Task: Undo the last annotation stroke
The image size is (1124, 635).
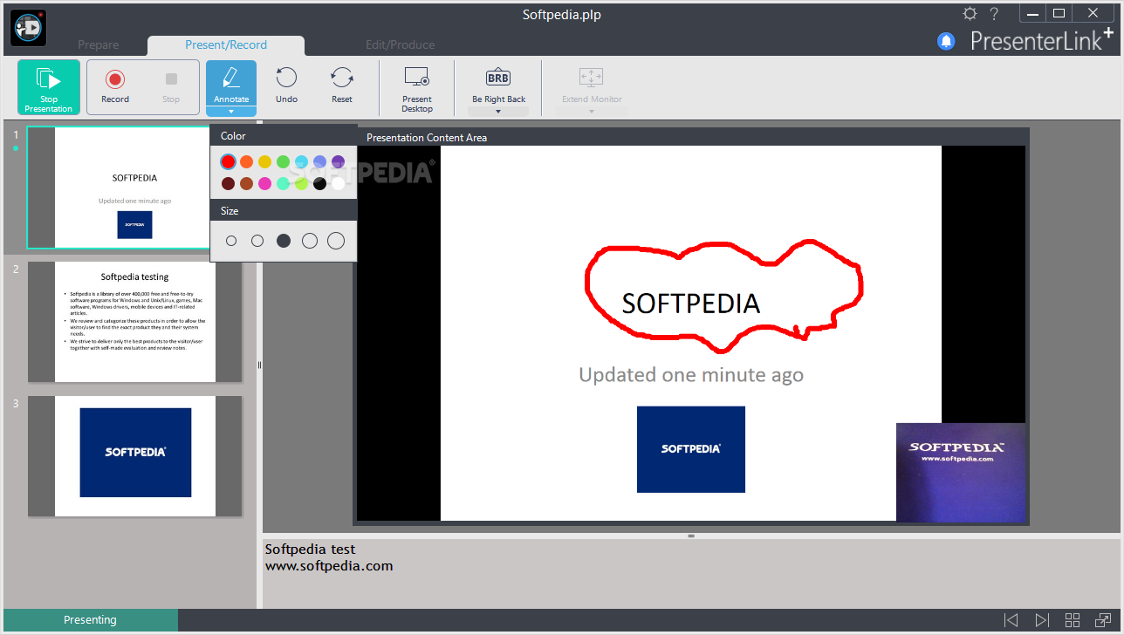Action: pos(286,85)
